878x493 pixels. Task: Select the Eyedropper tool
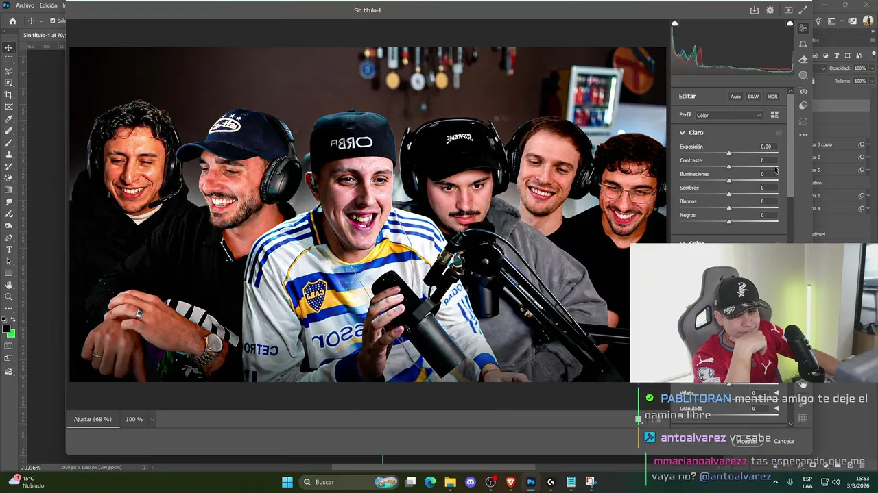[x=9, y=119]
